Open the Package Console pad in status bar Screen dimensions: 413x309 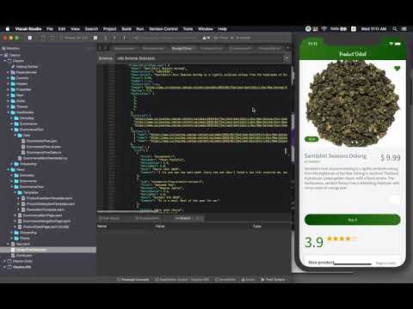point(133,280)
